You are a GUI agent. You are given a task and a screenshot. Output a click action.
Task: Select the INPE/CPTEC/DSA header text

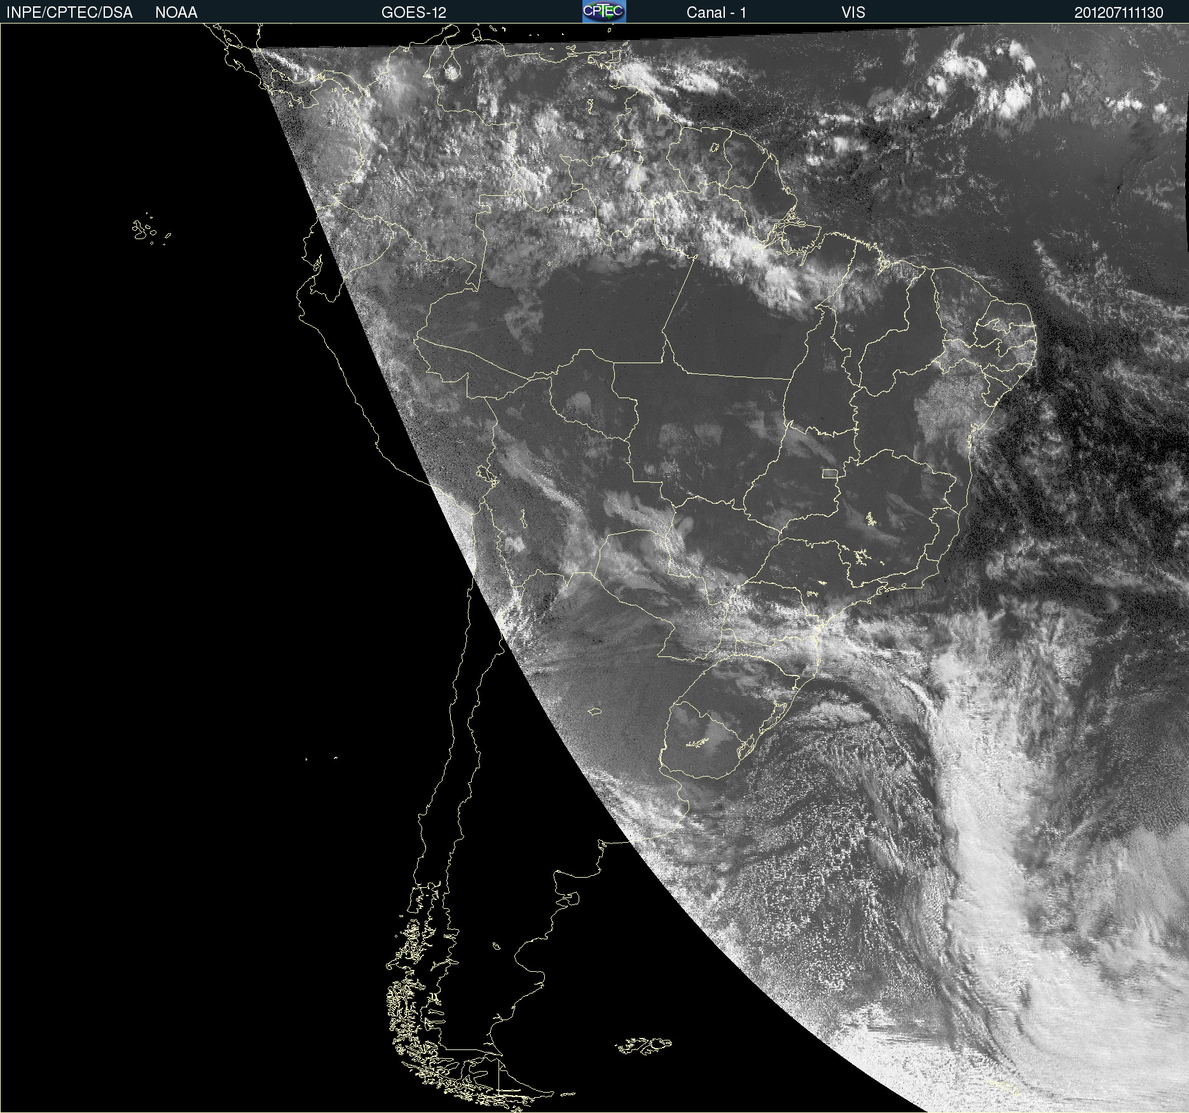[x=69, y=13]
